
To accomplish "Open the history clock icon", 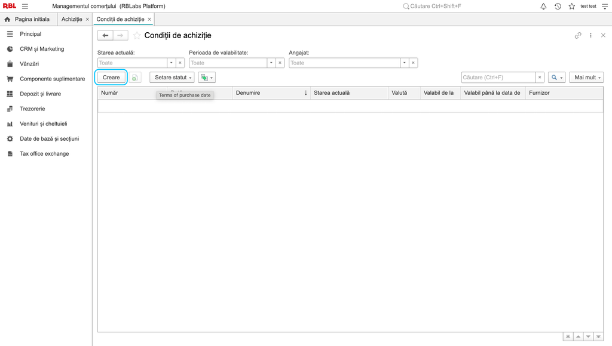I will [558, 6].
